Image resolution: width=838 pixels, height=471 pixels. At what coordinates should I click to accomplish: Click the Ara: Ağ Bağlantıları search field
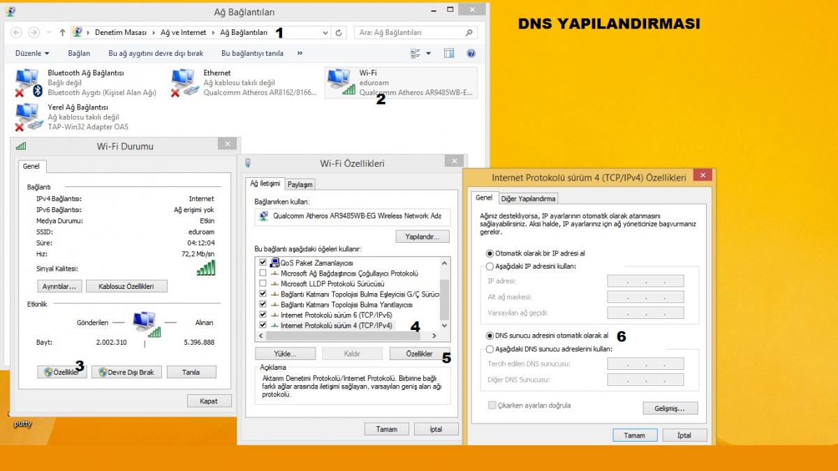411,33
